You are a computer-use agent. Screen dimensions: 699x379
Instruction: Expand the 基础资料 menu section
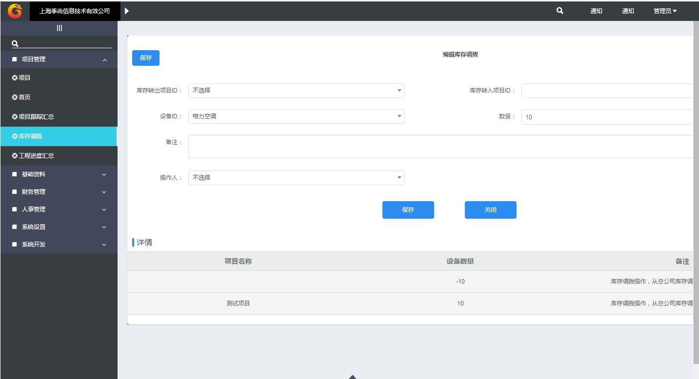(59, 174)
